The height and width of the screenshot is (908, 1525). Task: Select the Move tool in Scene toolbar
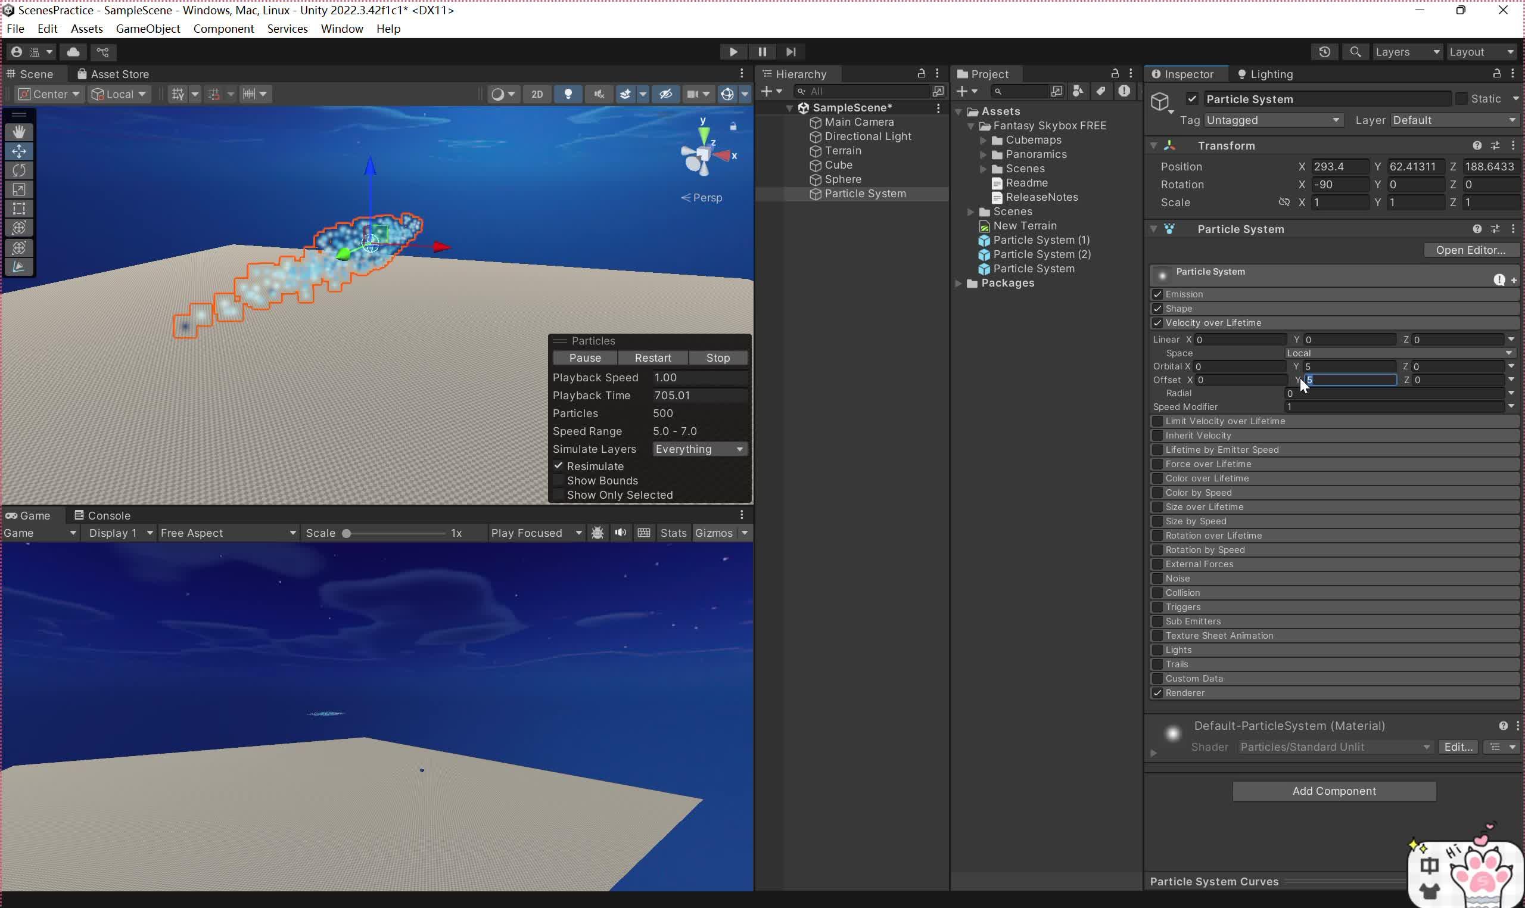pyautogui.click(x=19, y=151)
